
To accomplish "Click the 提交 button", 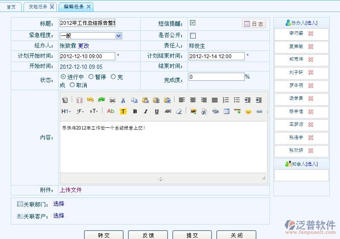I will [x=192, y=235].
